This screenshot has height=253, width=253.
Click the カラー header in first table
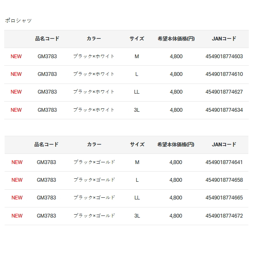(x=94, y=39)
